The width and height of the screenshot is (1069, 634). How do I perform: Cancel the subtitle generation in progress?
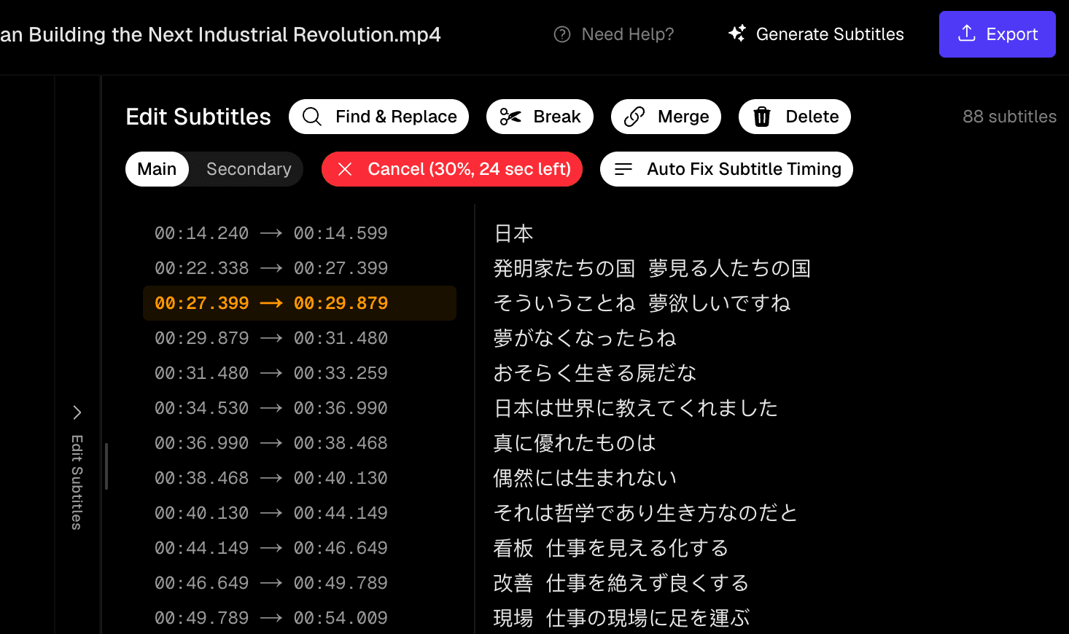[x=452, y=169]
